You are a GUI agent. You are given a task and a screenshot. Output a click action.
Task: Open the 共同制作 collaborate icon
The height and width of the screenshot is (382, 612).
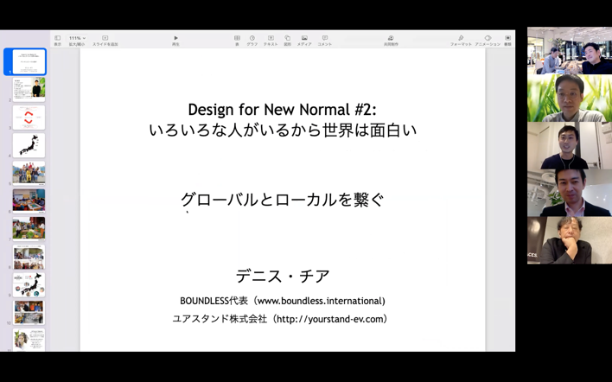click(391, 38)
